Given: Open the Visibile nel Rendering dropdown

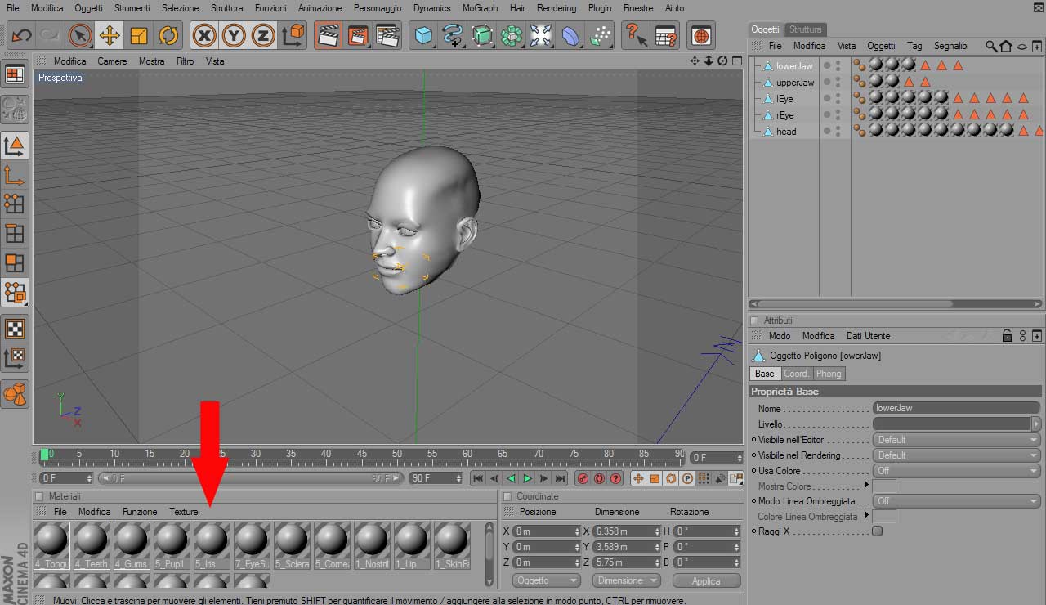Looking at the screenshot, I should tap(956, 455).
